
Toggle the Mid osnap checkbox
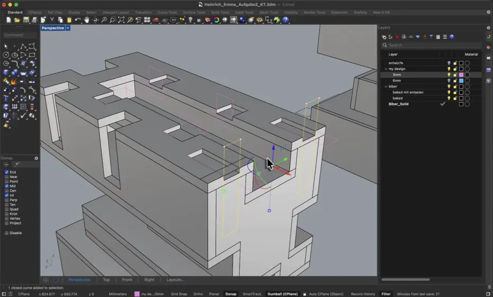pyautogui.click(x=6, y=186)
